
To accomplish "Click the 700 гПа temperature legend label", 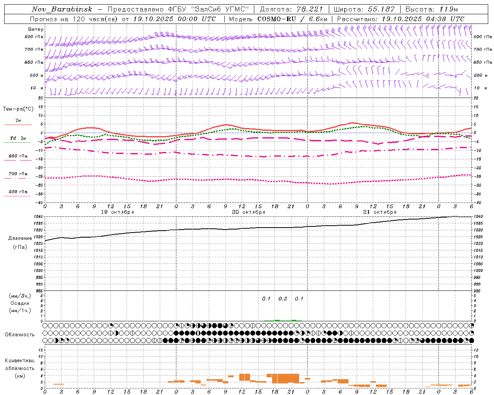I will point(18,174).
